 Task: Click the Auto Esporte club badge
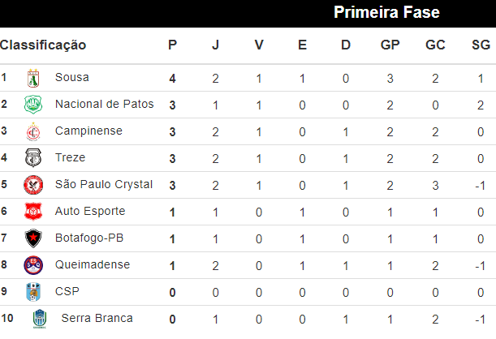pyautogui.click(x=33, y=212)
